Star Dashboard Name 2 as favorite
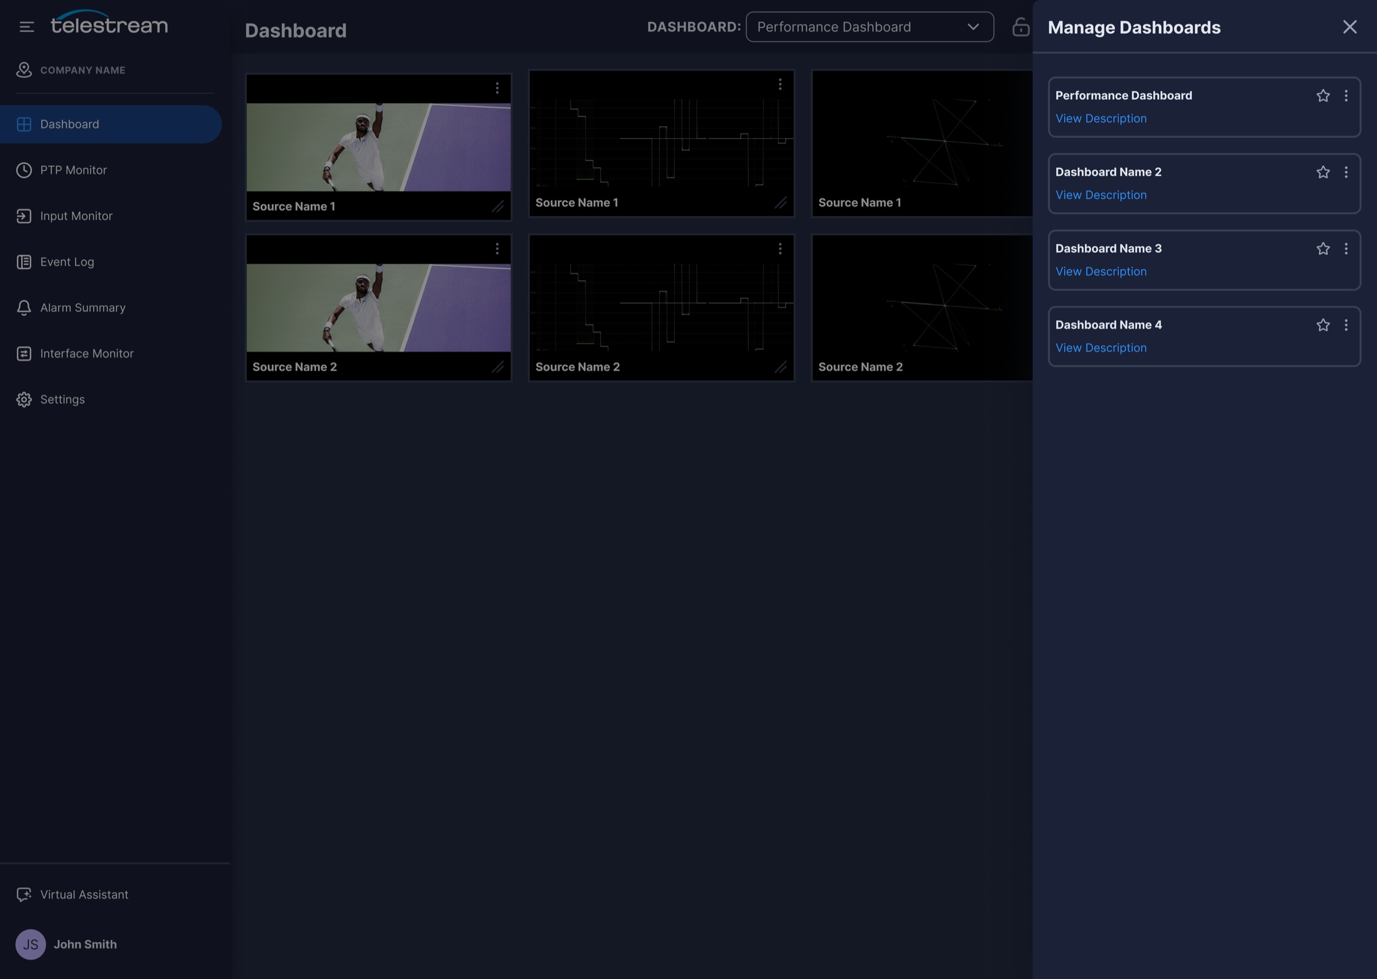1377x979 pixels. pos(1322,172)
